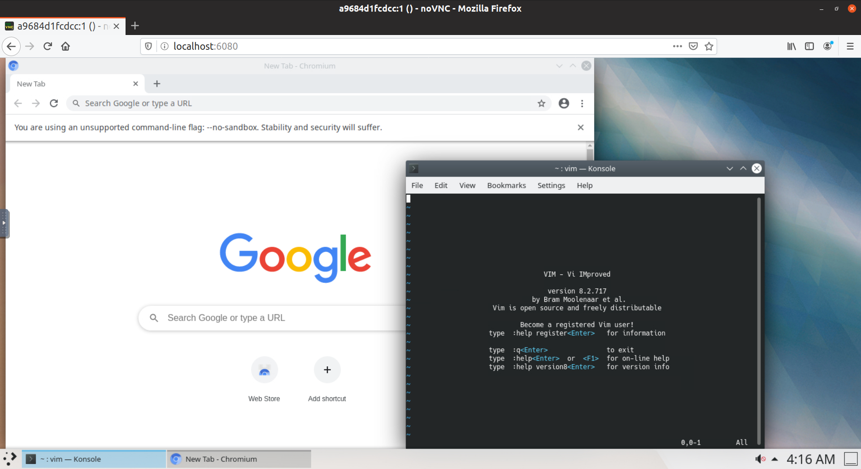Mute audio via tray volume icon
Image resolution: width=861 pixels, height=469 pixels.
(x=760, y=459)
